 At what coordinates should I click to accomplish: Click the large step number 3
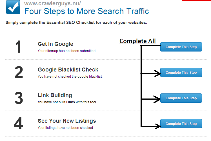pos(19,98)
